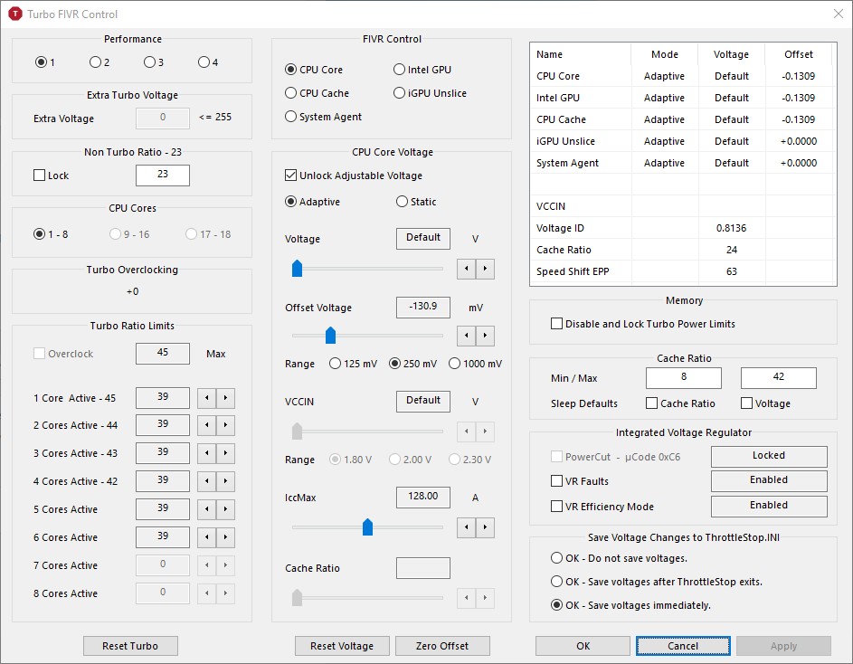Click the Offset Voltage slider thumb
The width and height of the screenshot is (853, 664).
coord(330,336)
